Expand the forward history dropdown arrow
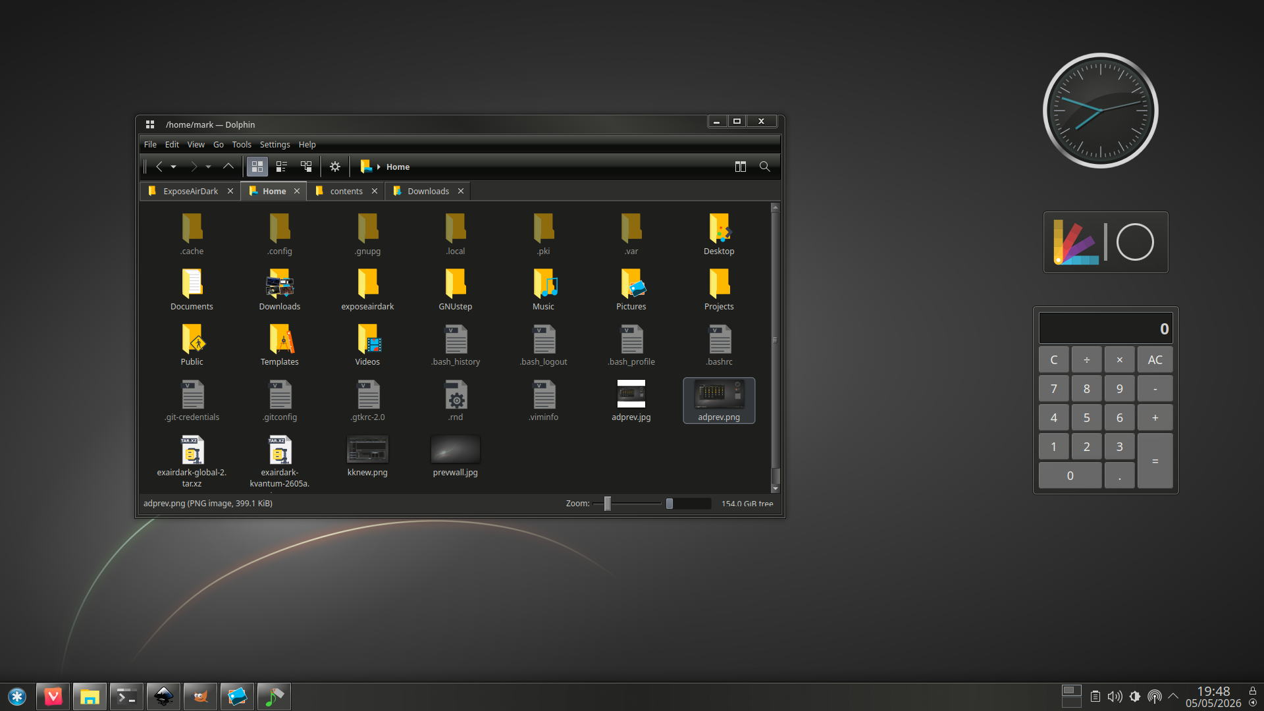Screen dimensions: 1264x711 point(208,167)
